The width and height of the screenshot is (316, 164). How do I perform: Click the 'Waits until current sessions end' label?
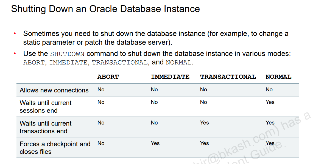pos(46,107)
